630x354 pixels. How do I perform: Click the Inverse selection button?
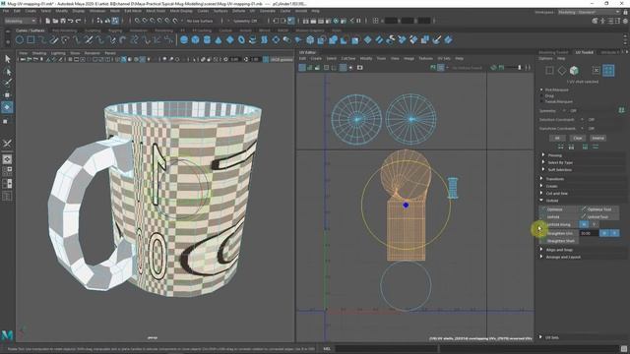[598, 138]
